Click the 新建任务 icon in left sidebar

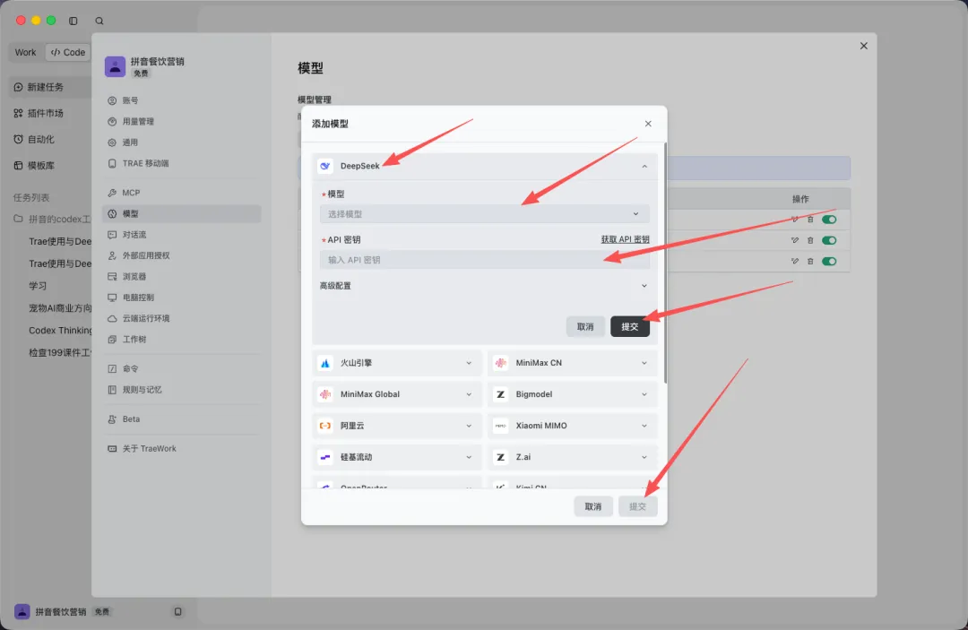point(19,87)
